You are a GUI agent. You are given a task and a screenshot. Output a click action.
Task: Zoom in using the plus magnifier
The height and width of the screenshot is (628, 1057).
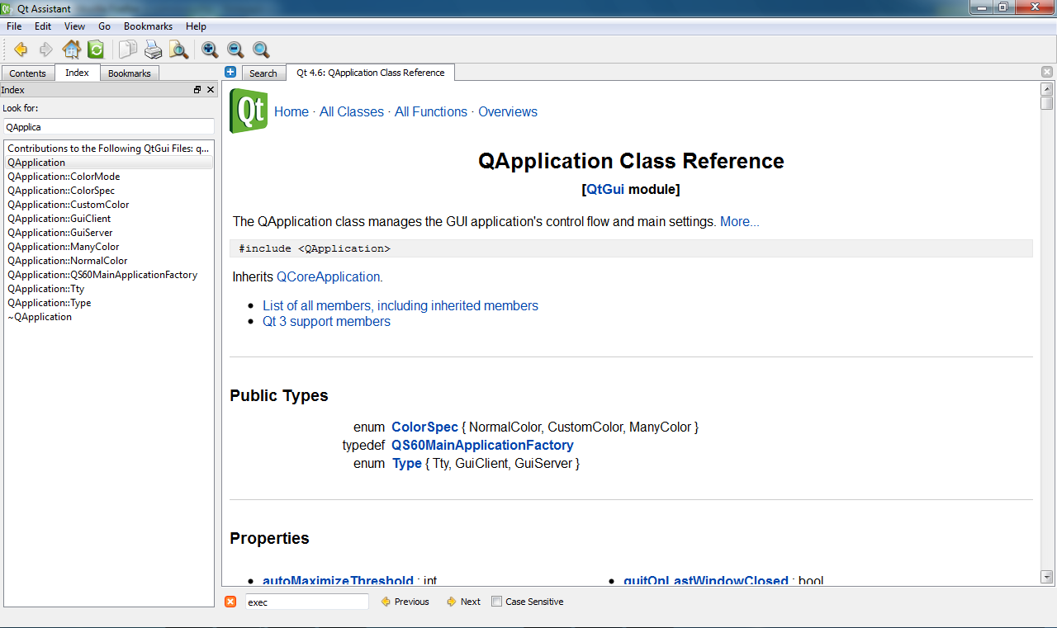pyautogui.click(x=210, y=50)
